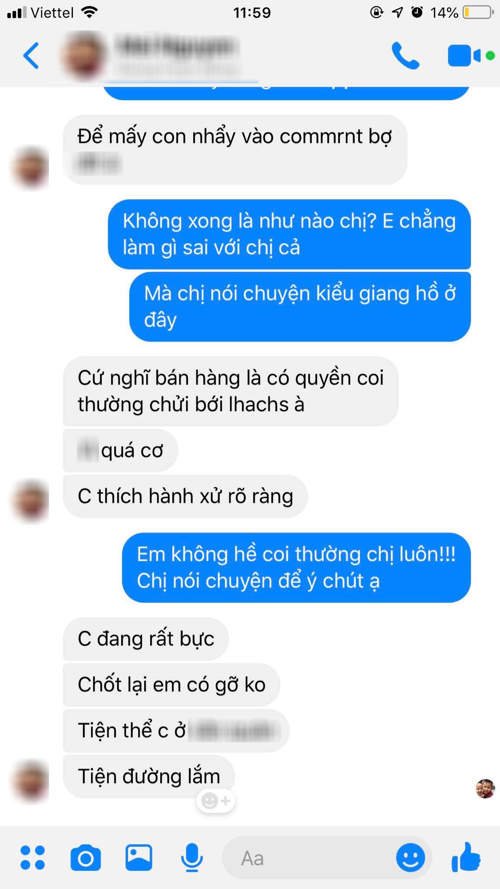Tap the 'Mà chị nói chuyện kiểu giang hồ' bubble
Screen dimensions: 500x889
300,306
